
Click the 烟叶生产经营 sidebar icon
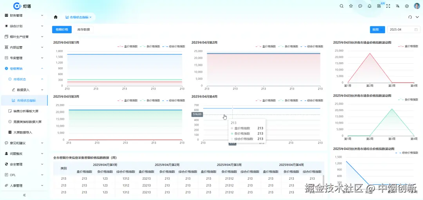click(7, 37)
